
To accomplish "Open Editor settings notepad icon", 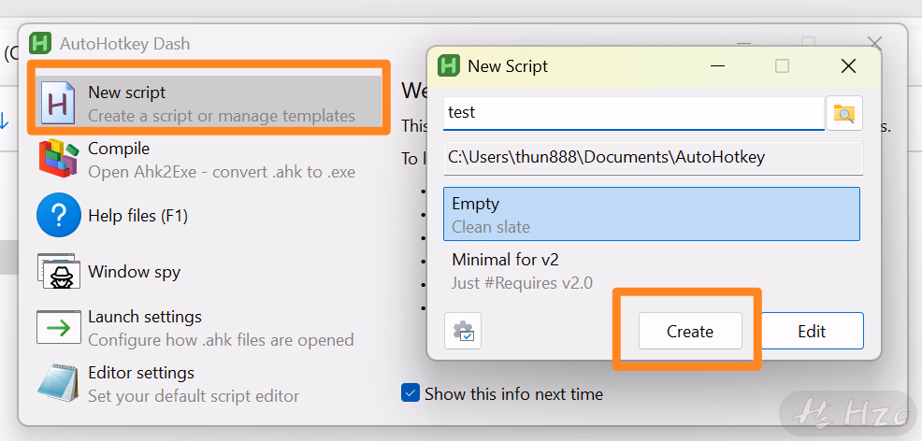I will click(x=58, y=383).
